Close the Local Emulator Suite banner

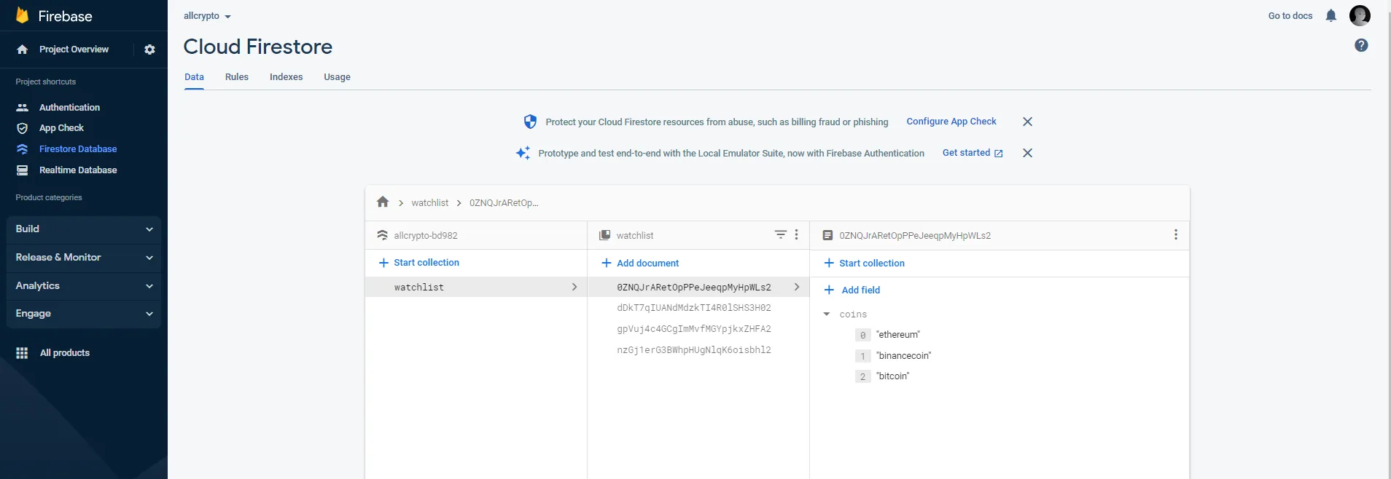coord(1027,153)
